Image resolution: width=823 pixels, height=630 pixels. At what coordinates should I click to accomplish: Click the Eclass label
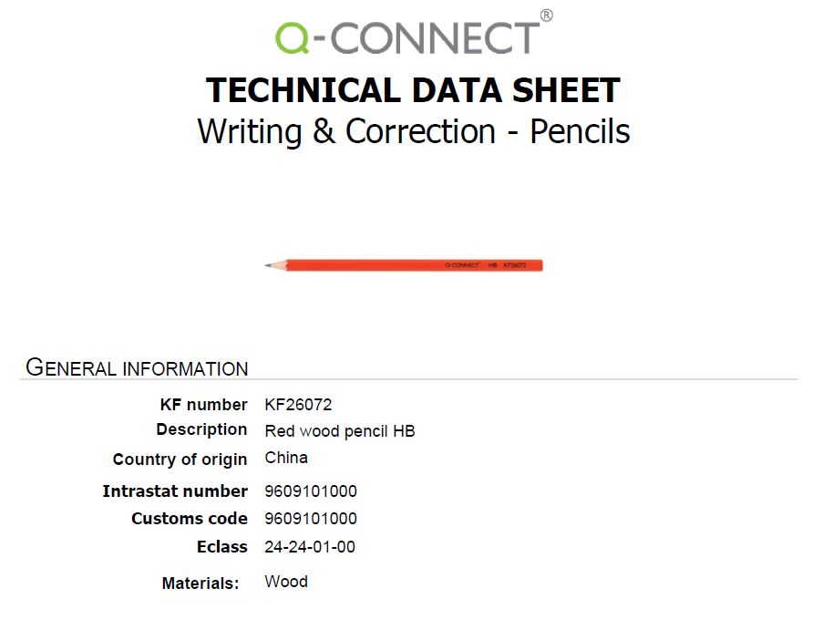(x=222, y=547)
